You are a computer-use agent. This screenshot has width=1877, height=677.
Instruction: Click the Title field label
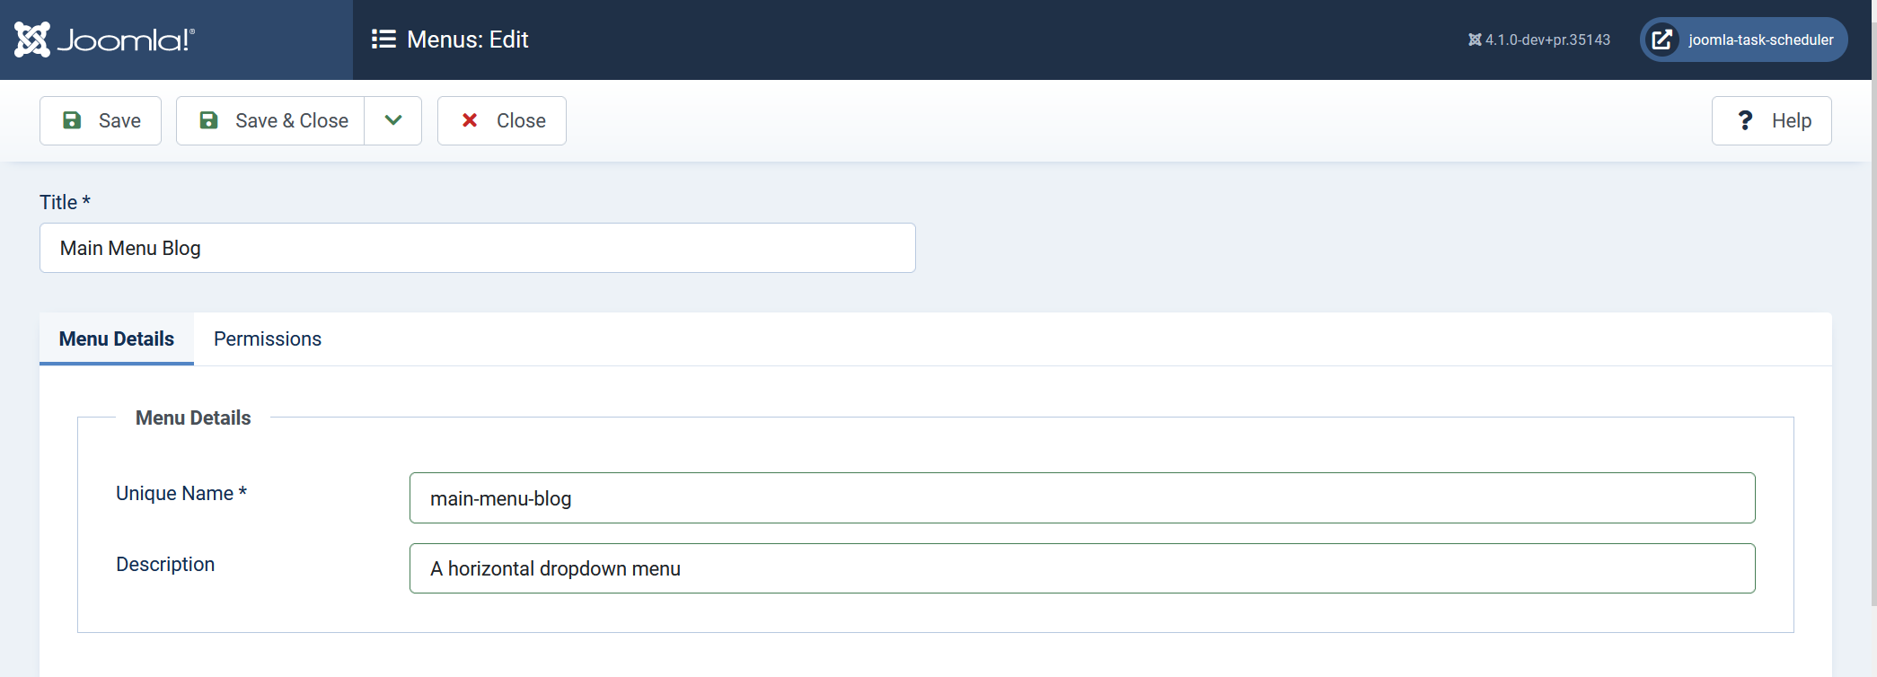[x=66, y=202]
